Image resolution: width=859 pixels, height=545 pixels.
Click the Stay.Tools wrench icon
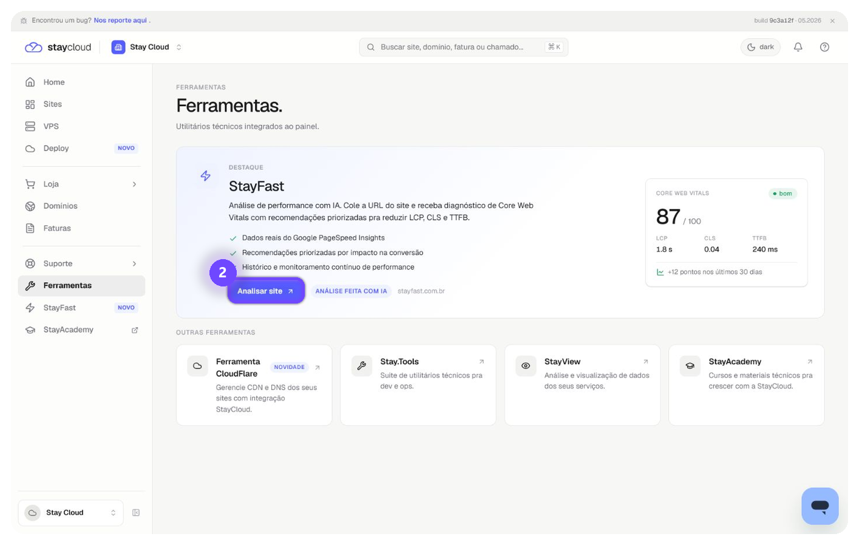pos(362,366)
